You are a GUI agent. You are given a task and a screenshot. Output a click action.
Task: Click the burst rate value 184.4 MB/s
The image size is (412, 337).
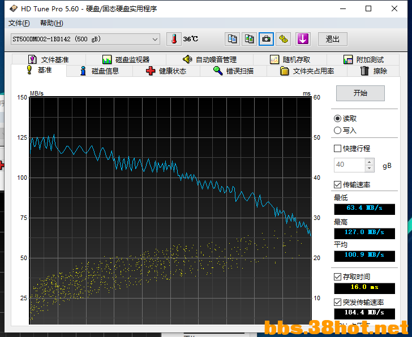tap(364, 314)
